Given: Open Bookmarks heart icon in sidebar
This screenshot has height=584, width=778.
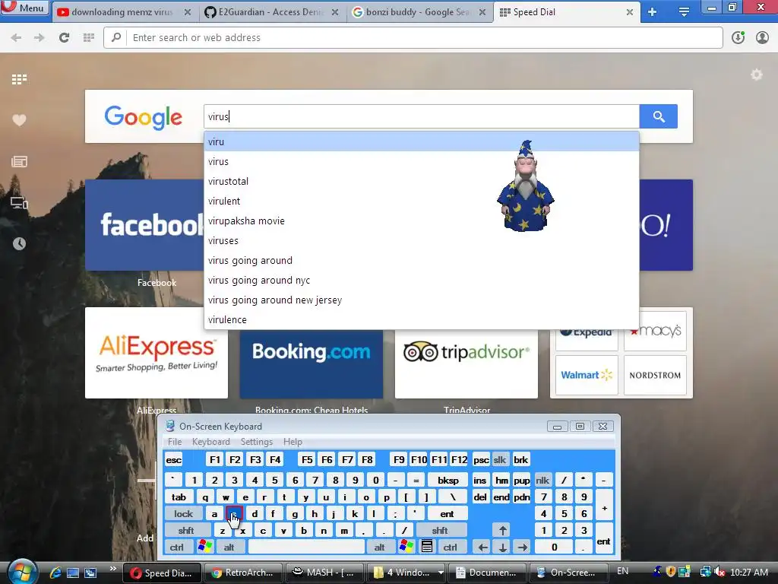Looking at the screenshot, I should click(x=19, y=120).
